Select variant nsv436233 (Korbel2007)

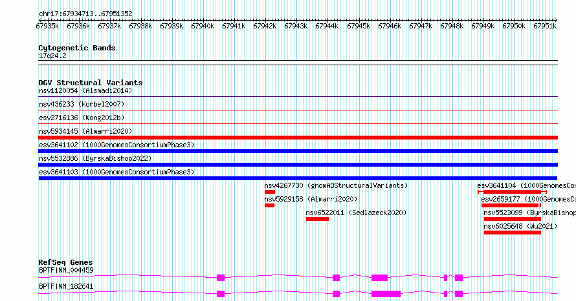(x=82, y=104)
